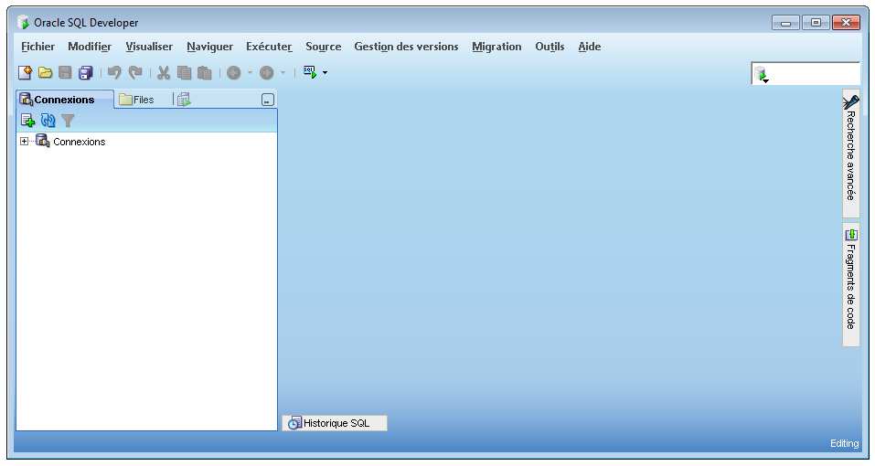875x466 pixels.
Task: Click the New file toolbar icon
Action: (26, 72)
